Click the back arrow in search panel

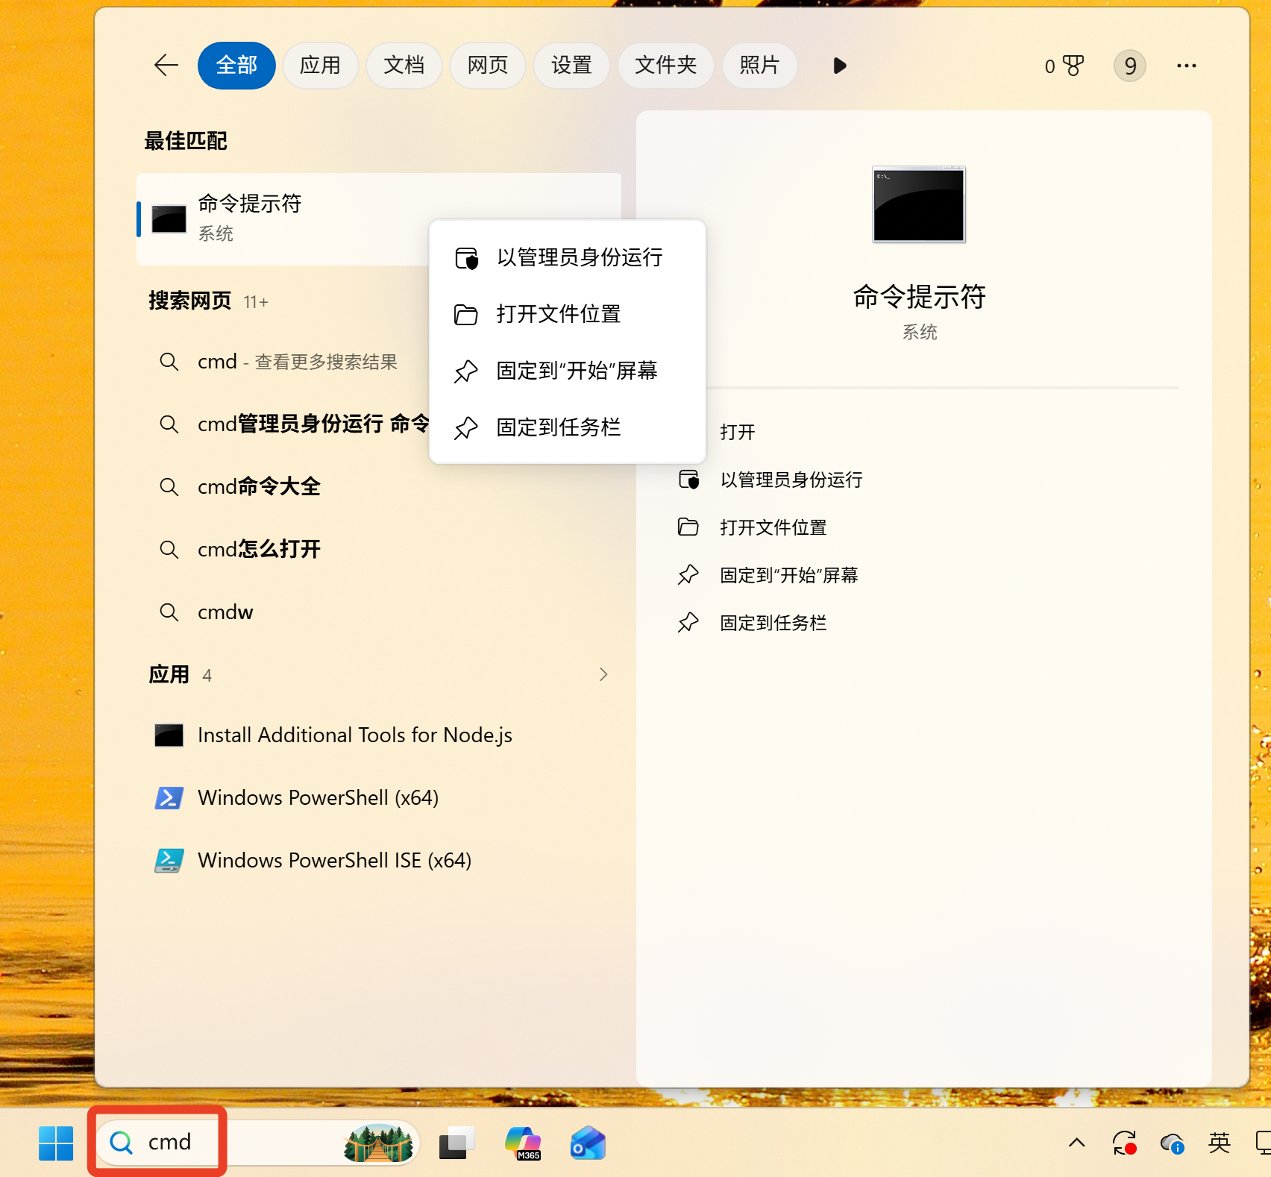[166, 66]
